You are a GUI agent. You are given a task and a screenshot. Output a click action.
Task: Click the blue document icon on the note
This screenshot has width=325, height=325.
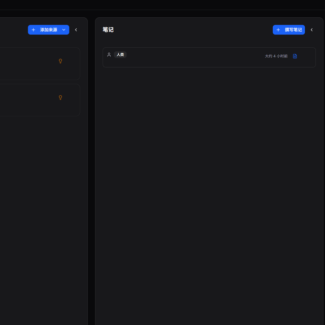click(x=295, y=56)
